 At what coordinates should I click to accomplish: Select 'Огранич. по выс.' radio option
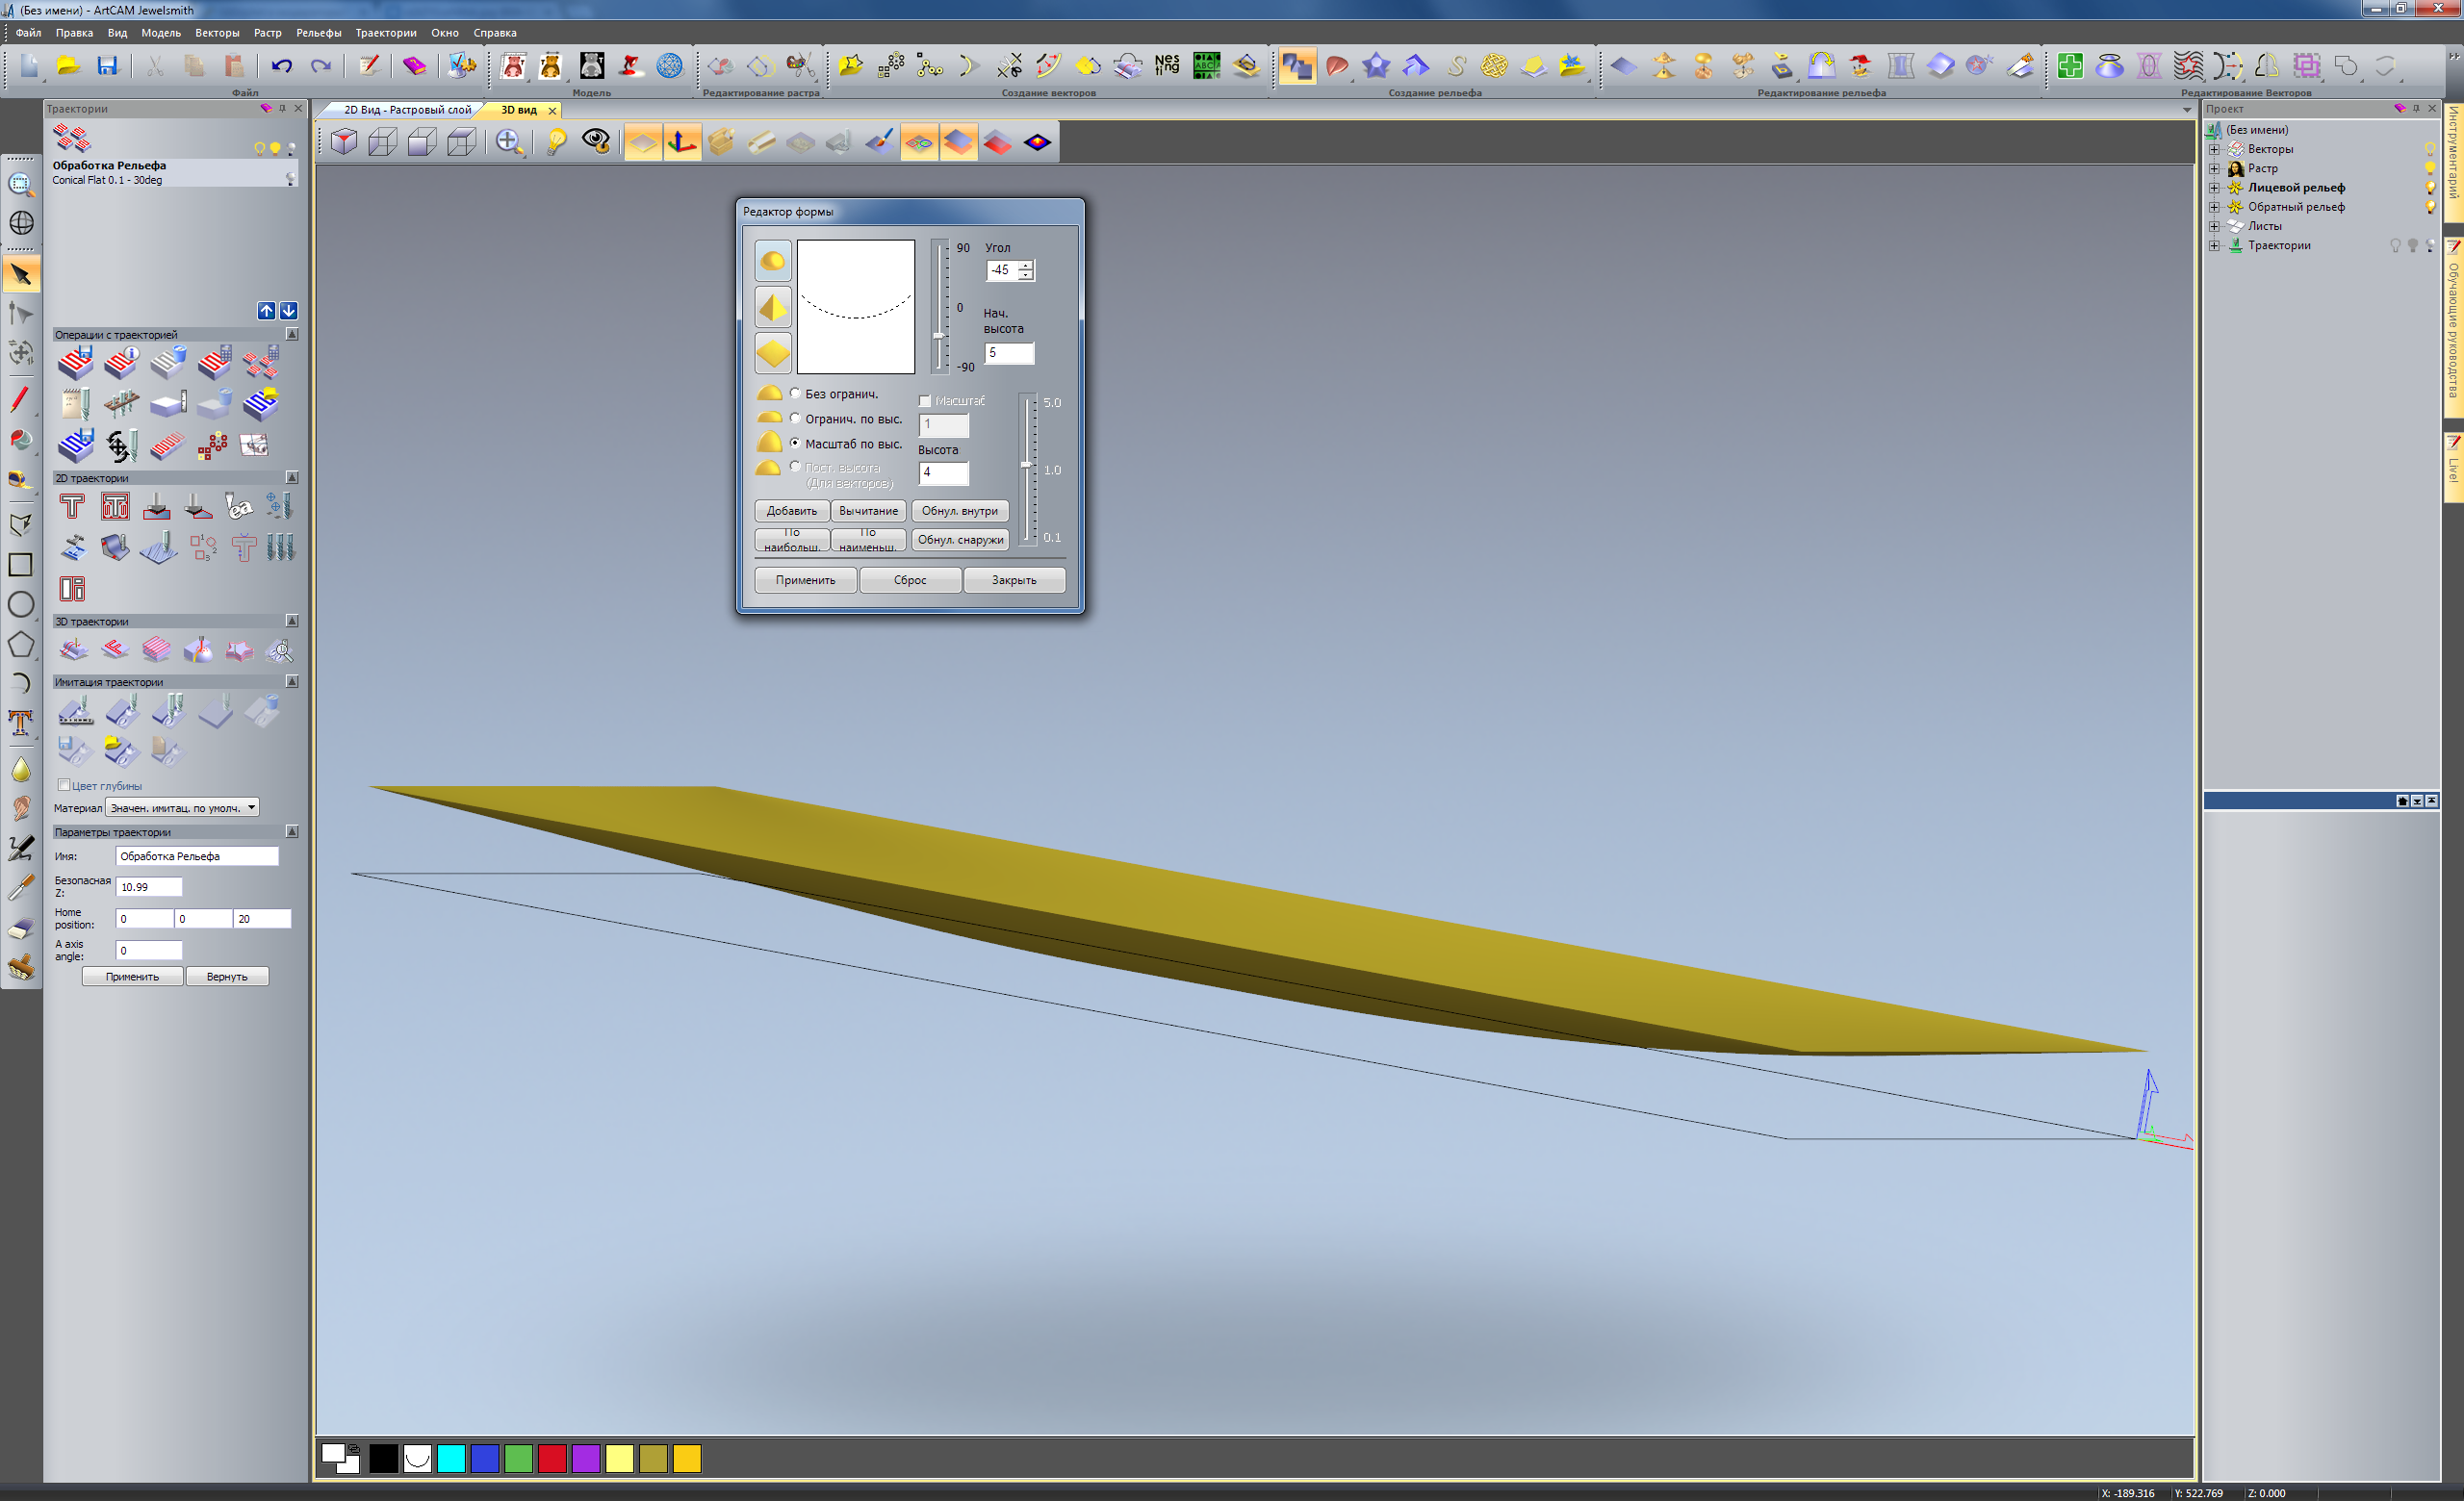(796, 419)
